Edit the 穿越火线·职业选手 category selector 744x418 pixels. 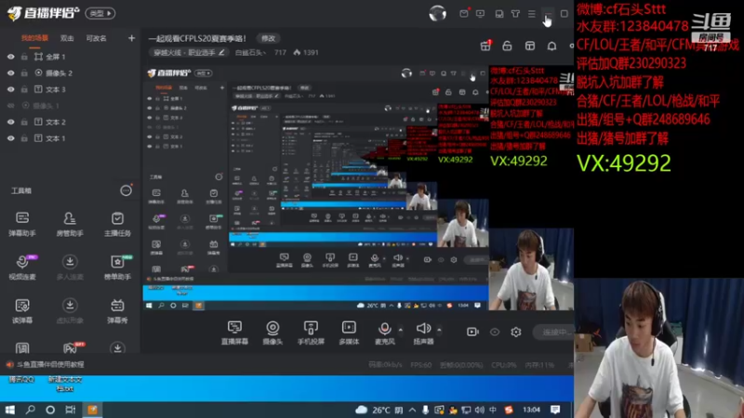pos(189,53)
